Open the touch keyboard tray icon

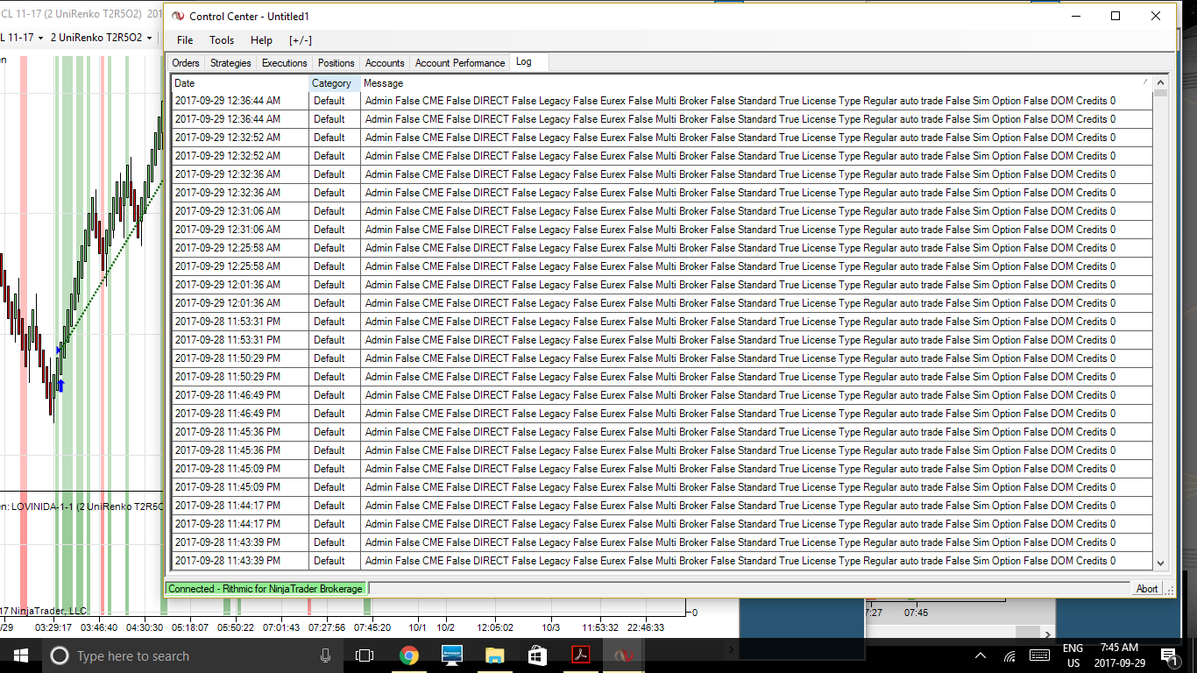[1040, 655]
